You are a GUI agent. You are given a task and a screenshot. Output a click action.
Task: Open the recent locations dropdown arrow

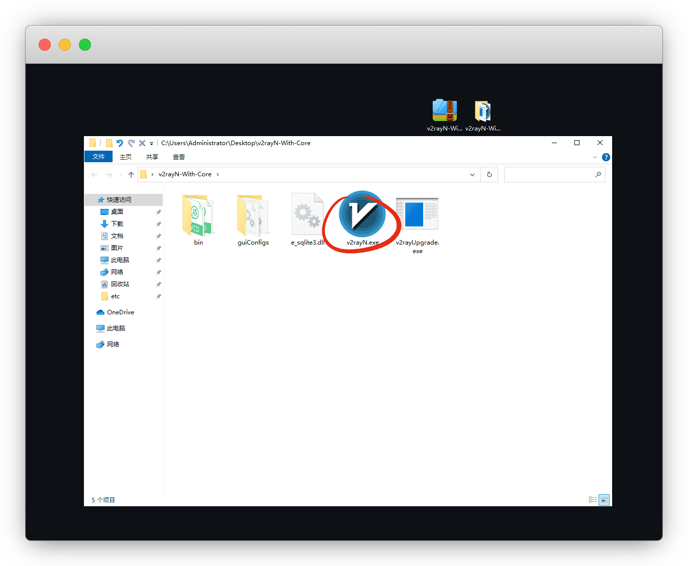tap(121, 175)
